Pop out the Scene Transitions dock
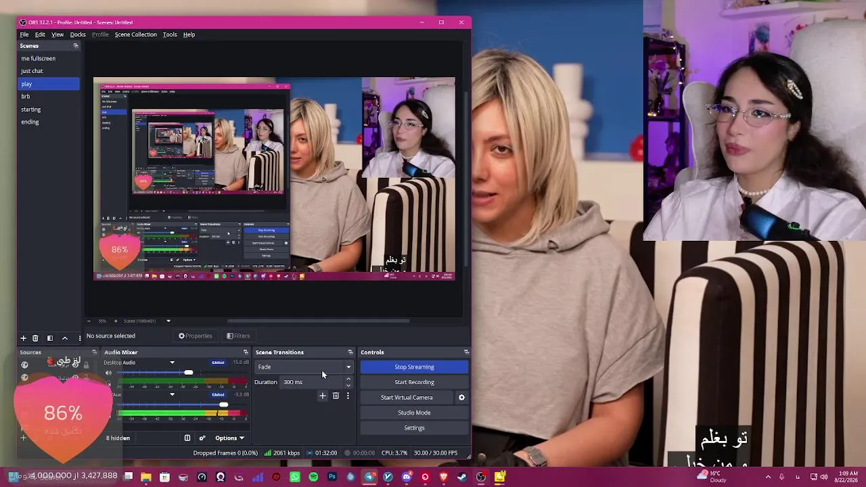Screen dimensions: 866x487 pos(350,352)
